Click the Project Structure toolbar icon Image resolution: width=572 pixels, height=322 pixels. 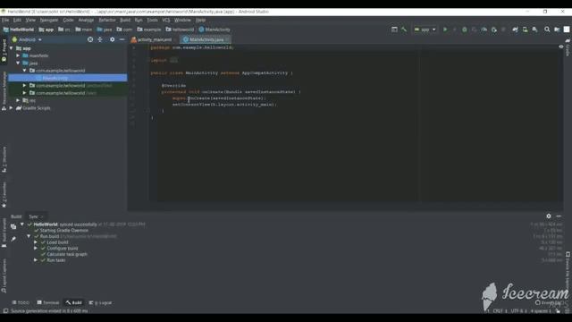[x=557, y=30]
